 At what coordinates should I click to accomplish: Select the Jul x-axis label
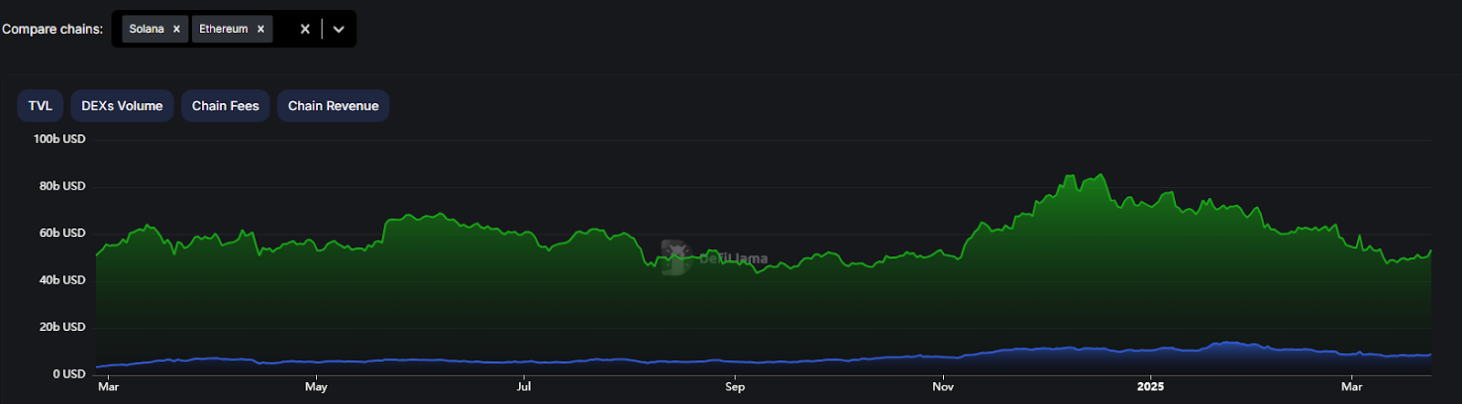pos(524,387)
